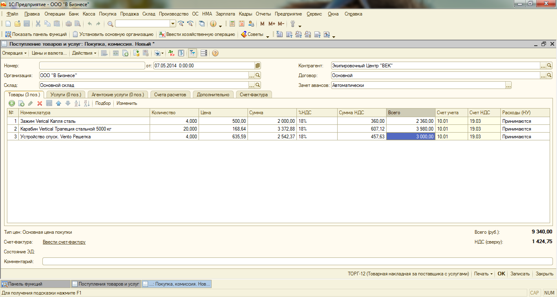This screenshot has height=297, width=557.
Task: Click the wrench tools icon in the main toolbar
Action: 292,24
